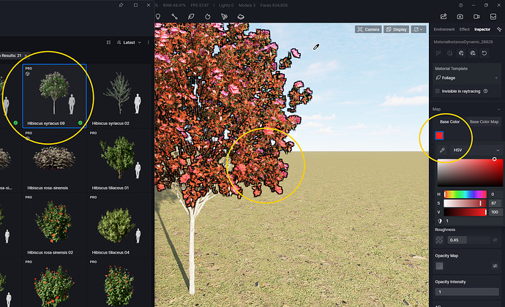Switch to the Environment tab
505x307 pixels.
click(444, 29)
